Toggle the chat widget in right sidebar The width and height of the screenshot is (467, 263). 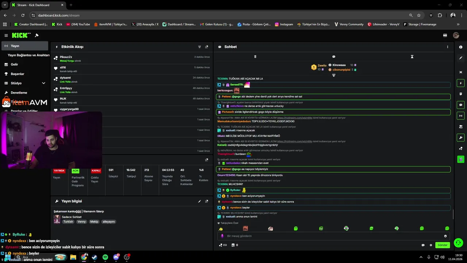[461, 105]
